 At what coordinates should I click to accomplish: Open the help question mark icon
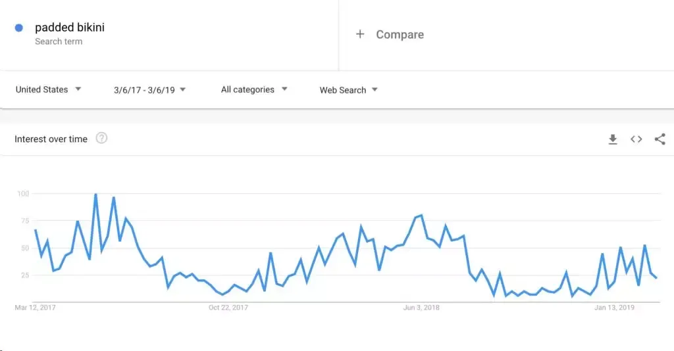(101, 138)
